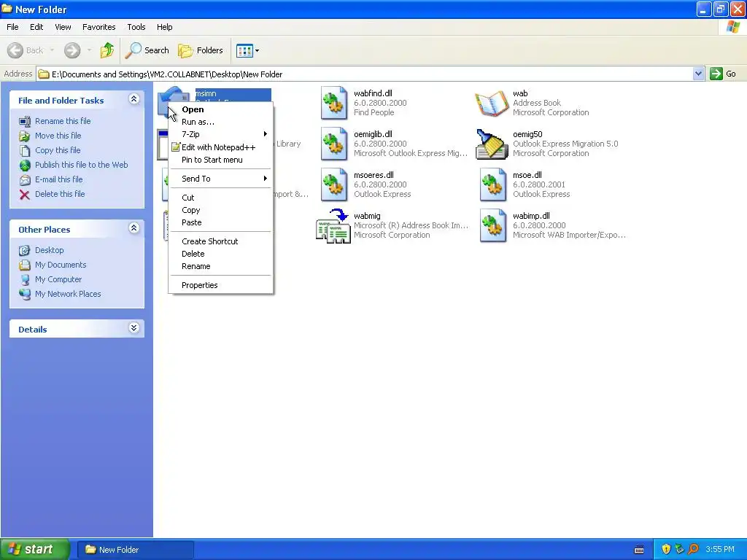Click the wabfind.dll file icon

334,103
